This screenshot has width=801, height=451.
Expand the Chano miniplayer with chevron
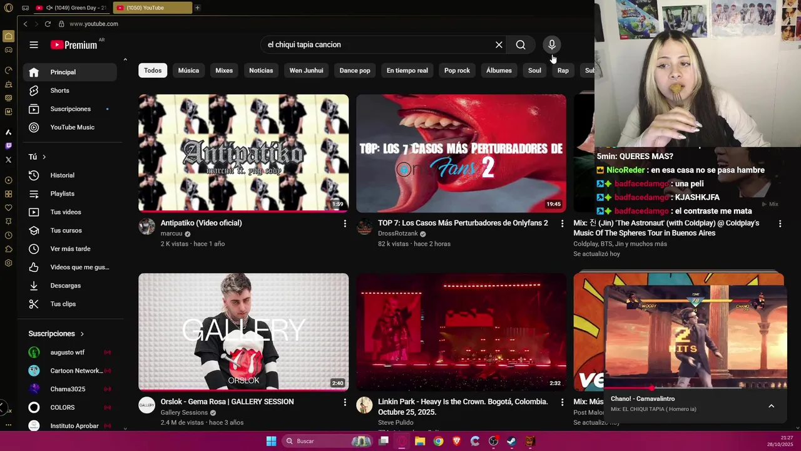[x=771, y=406]
